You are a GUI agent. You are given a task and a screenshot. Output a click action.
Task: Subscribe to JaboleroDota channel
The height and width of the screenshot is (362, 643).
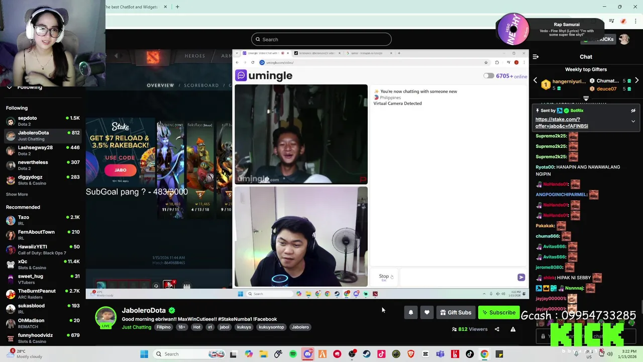click(498, 313)
